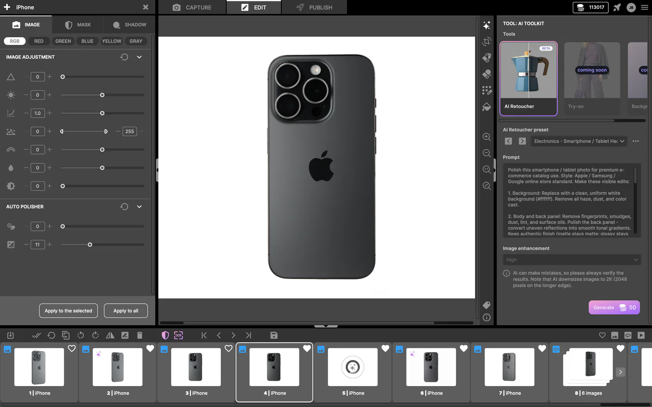Click the brightness slider handle
652x407 pixels.
(102, 95)
